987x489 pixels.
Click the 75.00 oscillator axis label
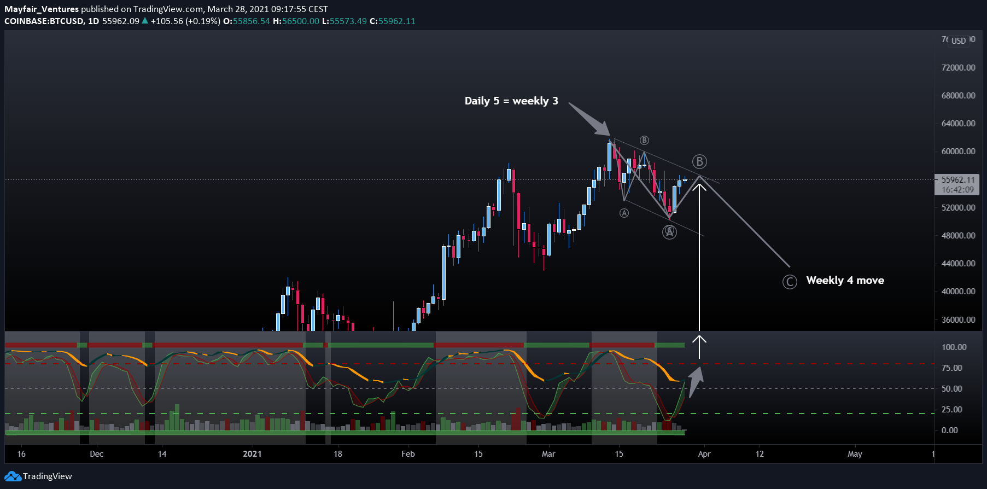pos(952,368)
